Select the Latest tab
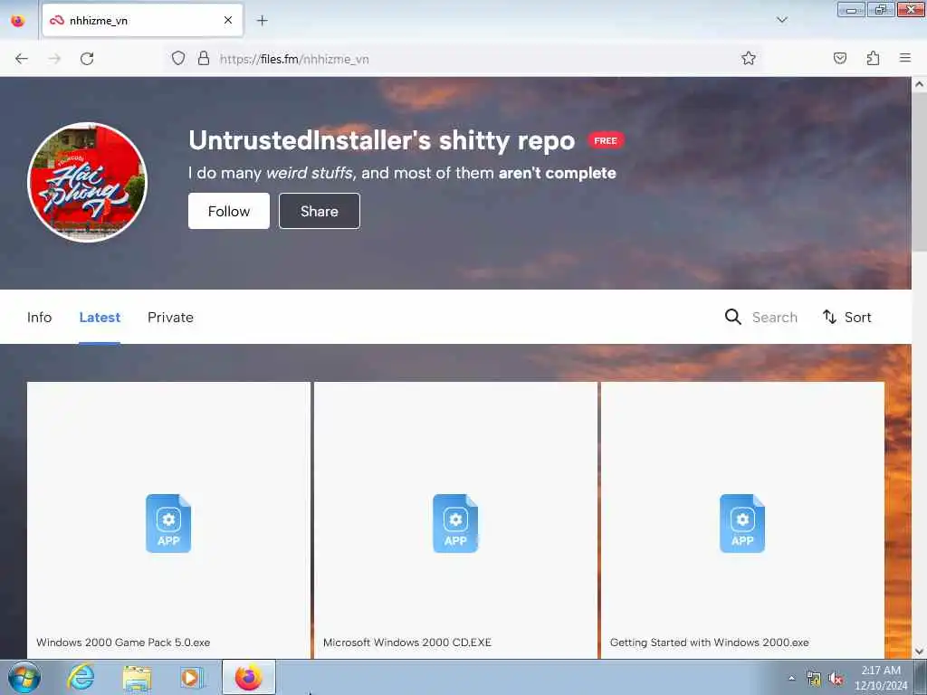 (x=100, y=318)
